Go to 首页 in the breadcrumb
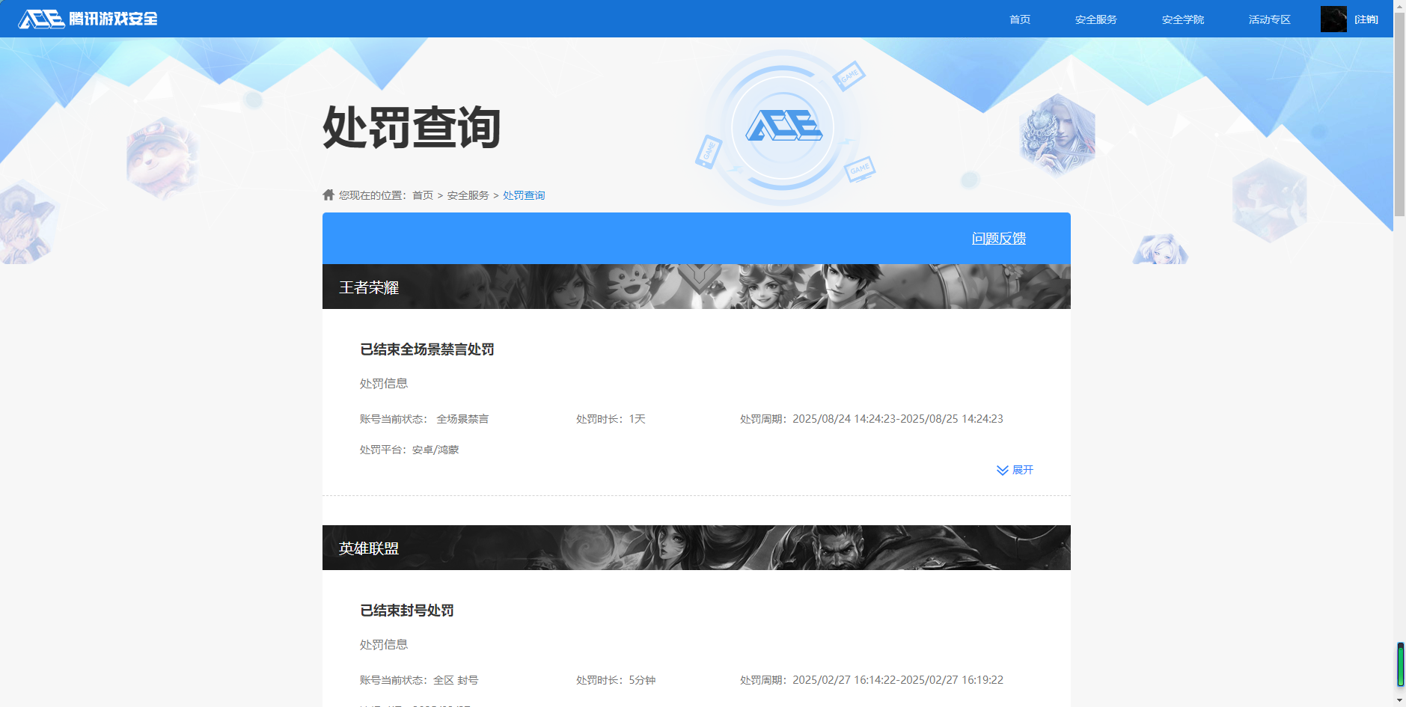Image resolution: width=1406 pixels, height=707 pixels. tap(423, 195)
